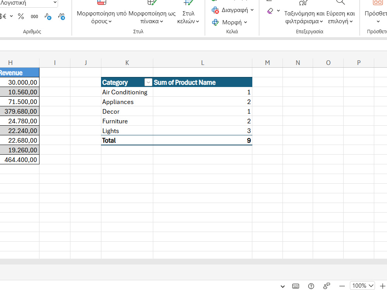Select column I header
The width and height of the screenshot is (387, 290).
55,63
